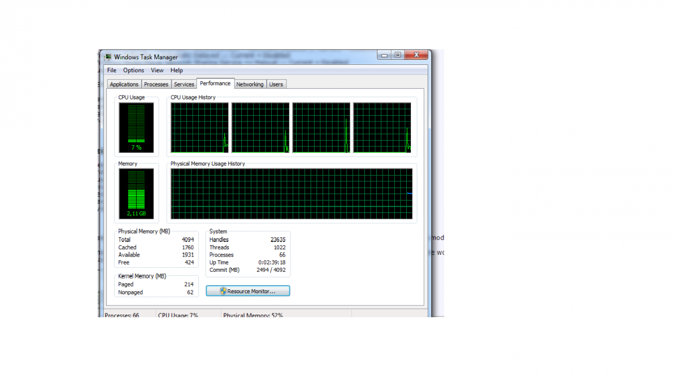The image size is (678, 383).
Task: Click the first CPU Usage History graph
Action: click(200, 128)
